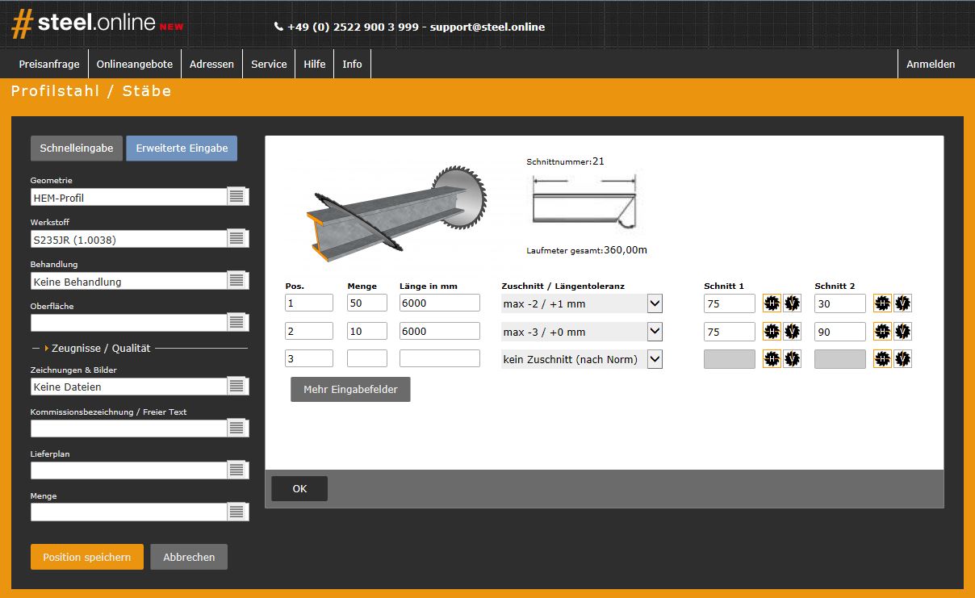Open the 'max -3 / +0 mm' tolerance dropdown
Screen dimensions: 975x598
click(x=655, y=332)
